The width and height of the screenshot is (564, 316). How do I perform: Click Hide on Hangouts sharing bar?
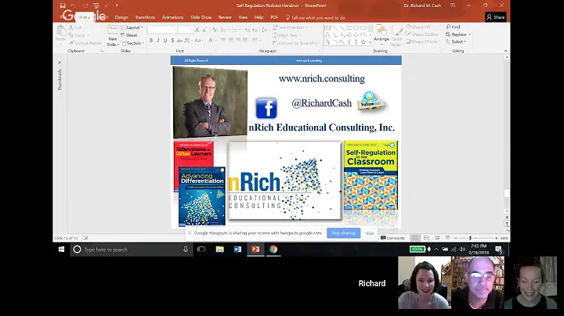pyautogui.click(x=370, y=233)
